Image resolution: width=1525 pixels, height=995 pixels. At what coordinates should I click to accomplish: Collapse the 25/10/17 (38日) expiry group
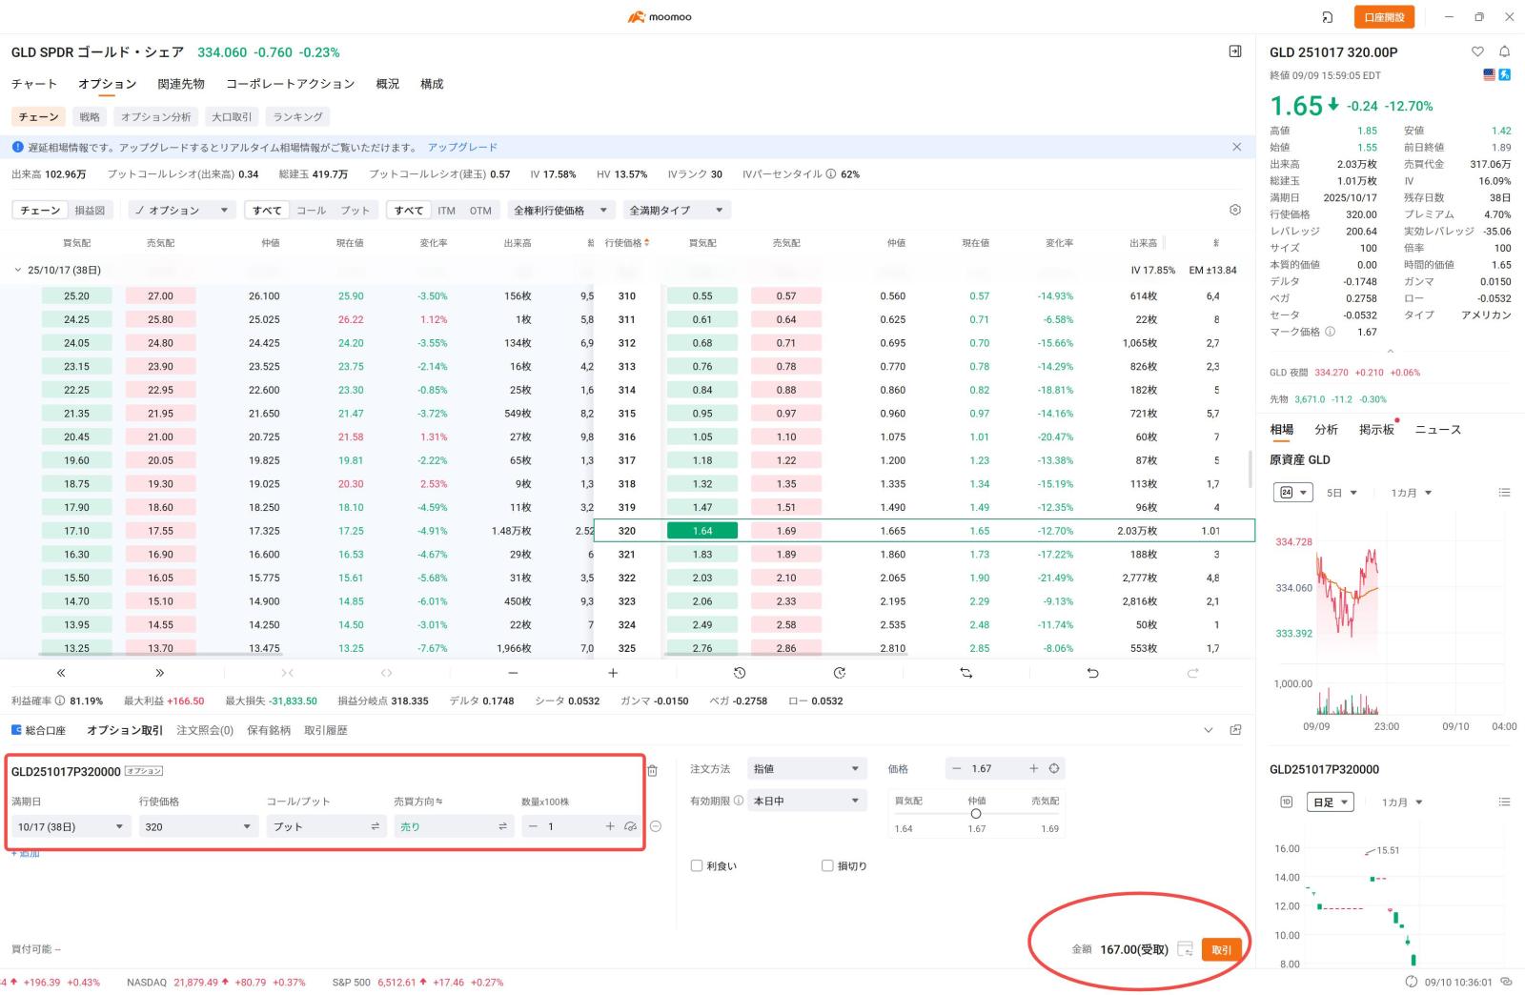tap(17, 270)
